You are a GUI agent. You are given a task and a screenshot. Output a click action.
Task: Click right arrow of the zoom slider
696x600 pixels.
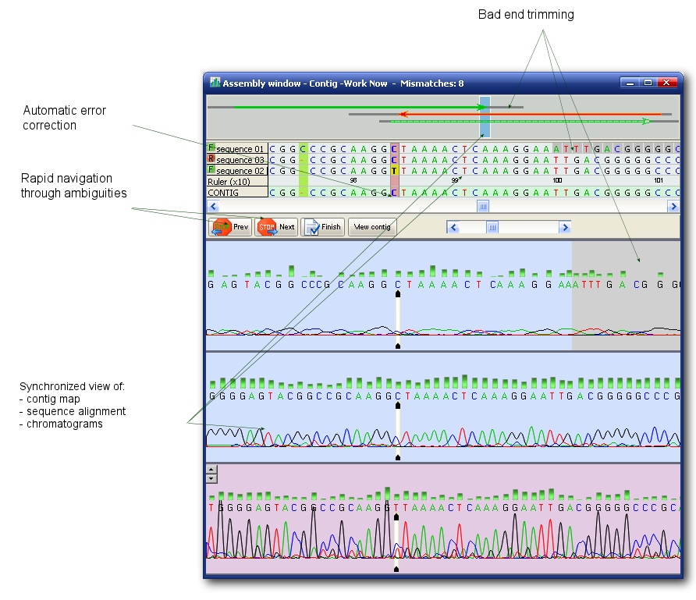(x=565, y=227)
